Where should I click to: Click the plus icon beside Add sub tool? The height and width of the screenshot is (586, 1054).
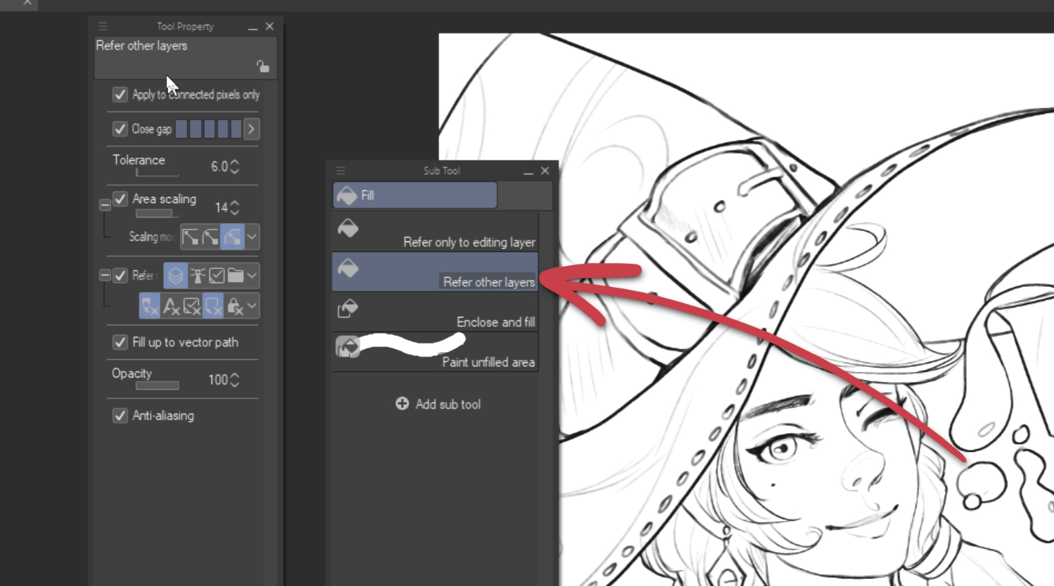point(402,404)
